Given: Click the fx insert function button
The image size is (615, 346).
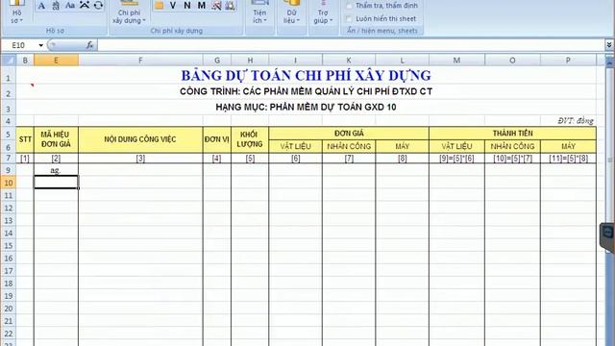Looking at the screenshot, I should [89, 45].
